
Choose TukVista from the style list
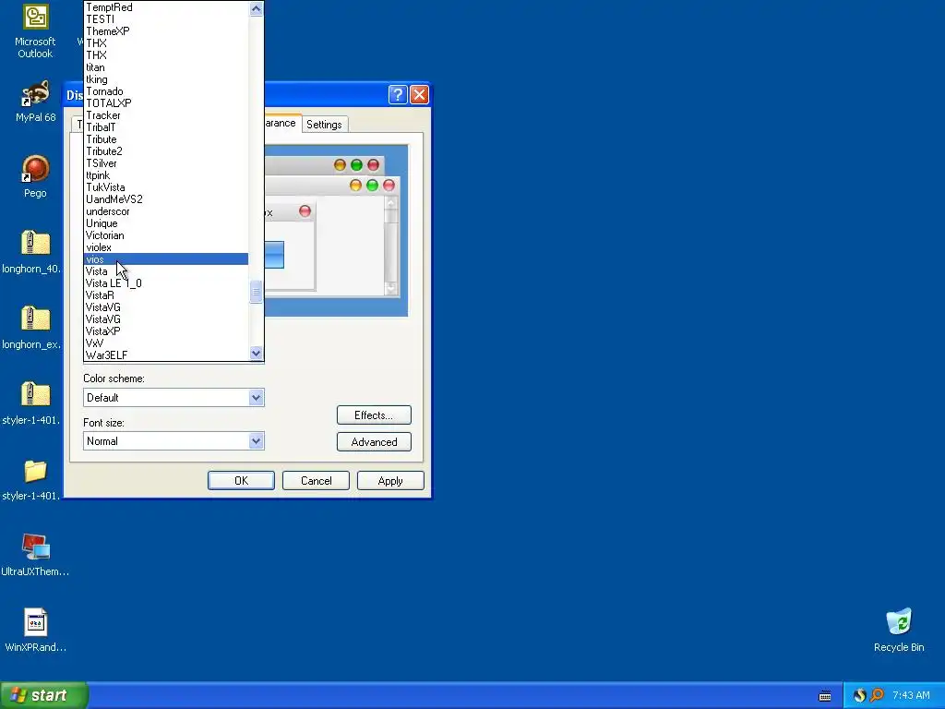pyautogui.click(x=166, y=187)
